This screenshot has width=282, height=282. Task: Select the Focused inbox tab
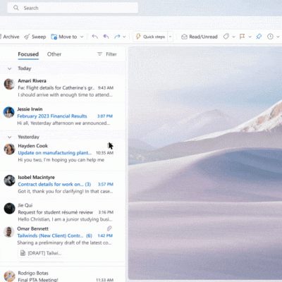tap(28, 54)
